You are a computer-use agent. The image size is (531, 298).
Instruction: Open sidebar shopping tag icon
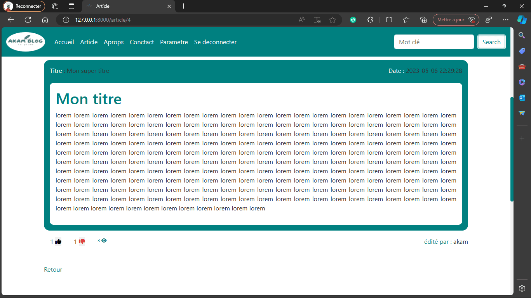(522, 51)
